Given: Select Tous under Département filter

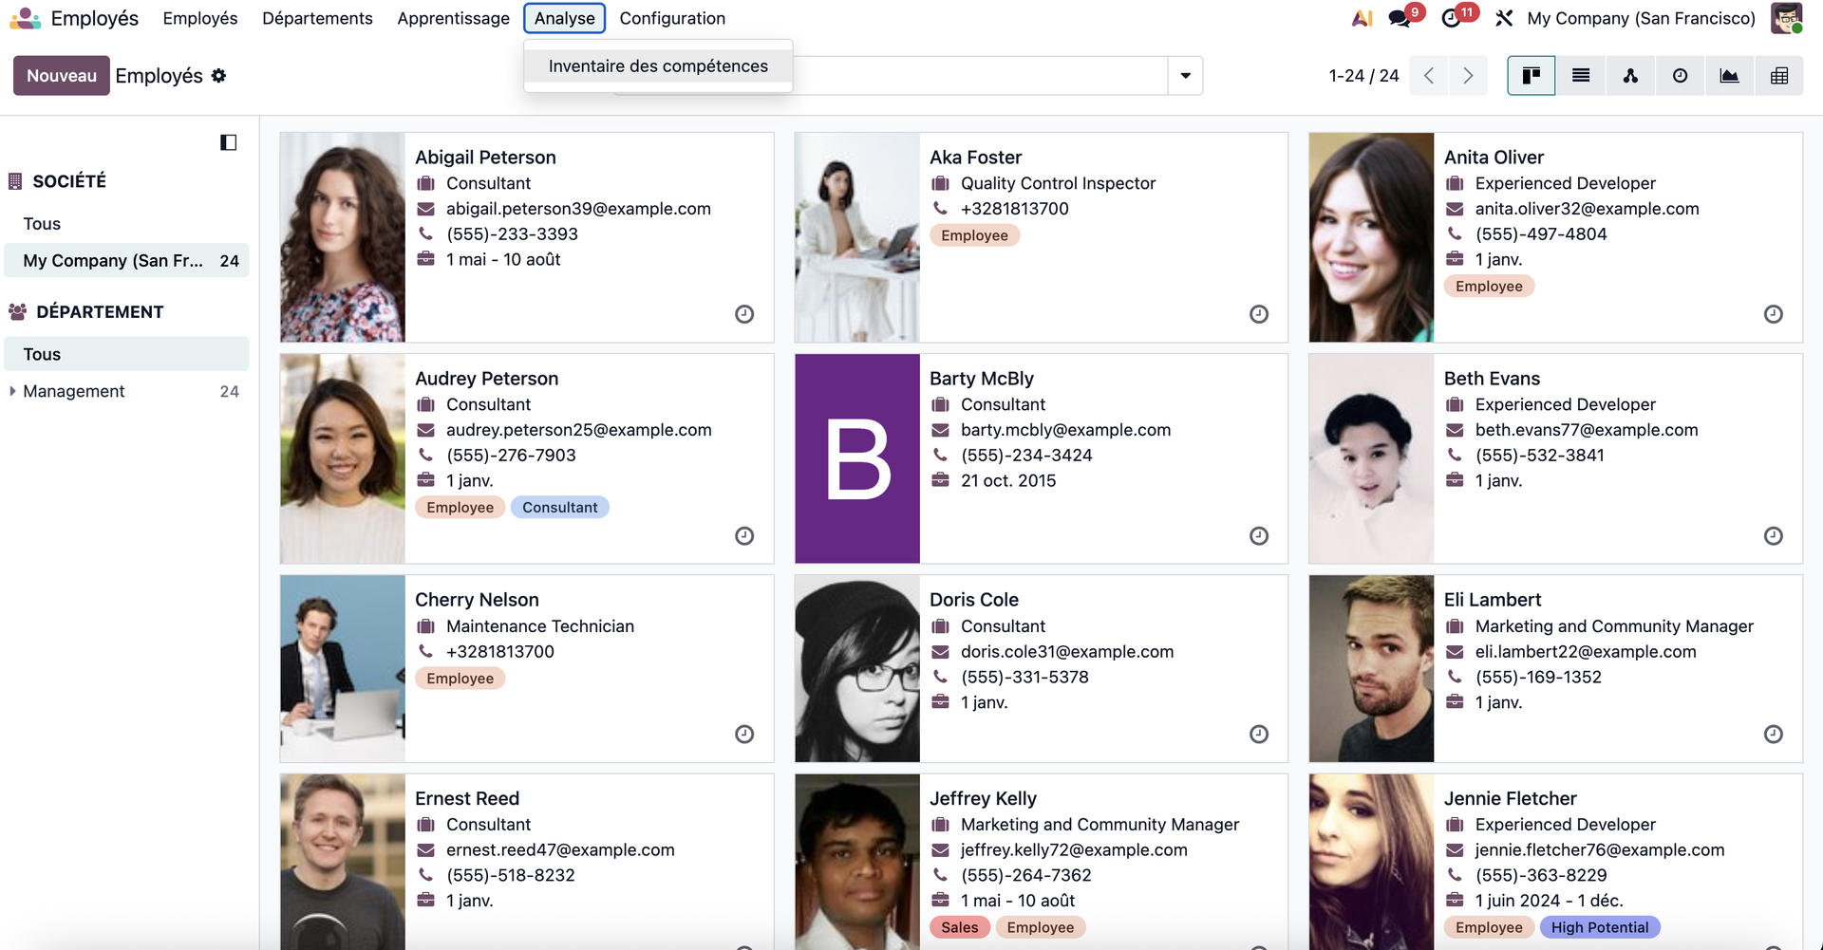Looking at the screenshot, I should click(x=126, y=354).
